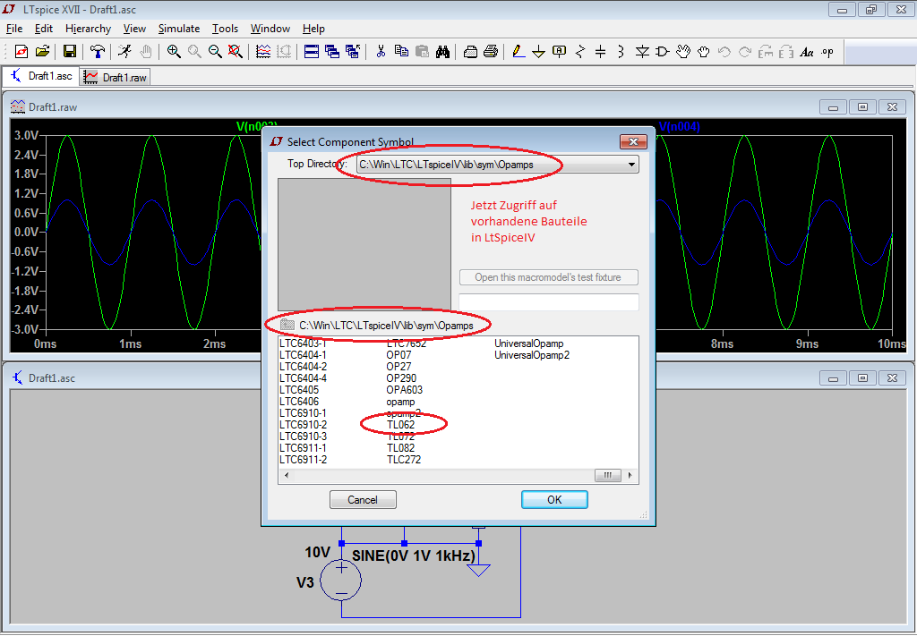This screenshot has width=917, height=636.
Task: Place a Capacitor from the toolbar
Action: pyautogui.click(x=600, y=52)
